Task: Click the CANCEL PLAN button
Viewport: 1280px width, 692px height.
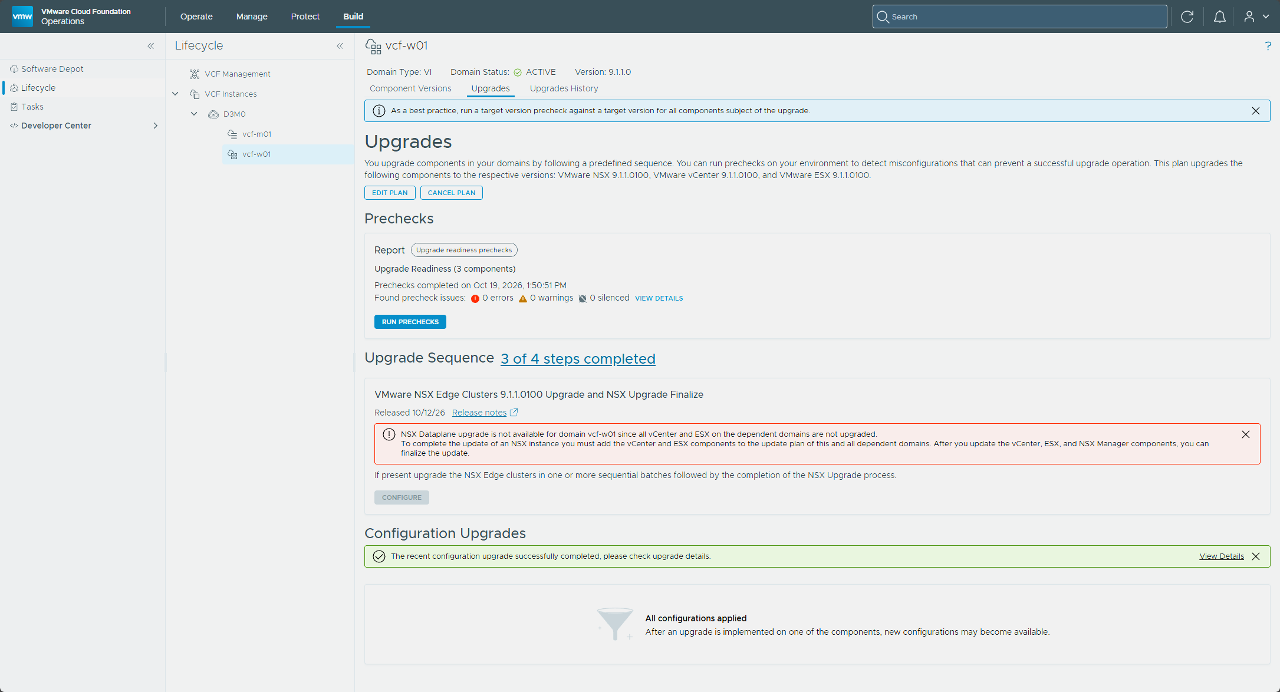Action: click(x=452, y=193)
